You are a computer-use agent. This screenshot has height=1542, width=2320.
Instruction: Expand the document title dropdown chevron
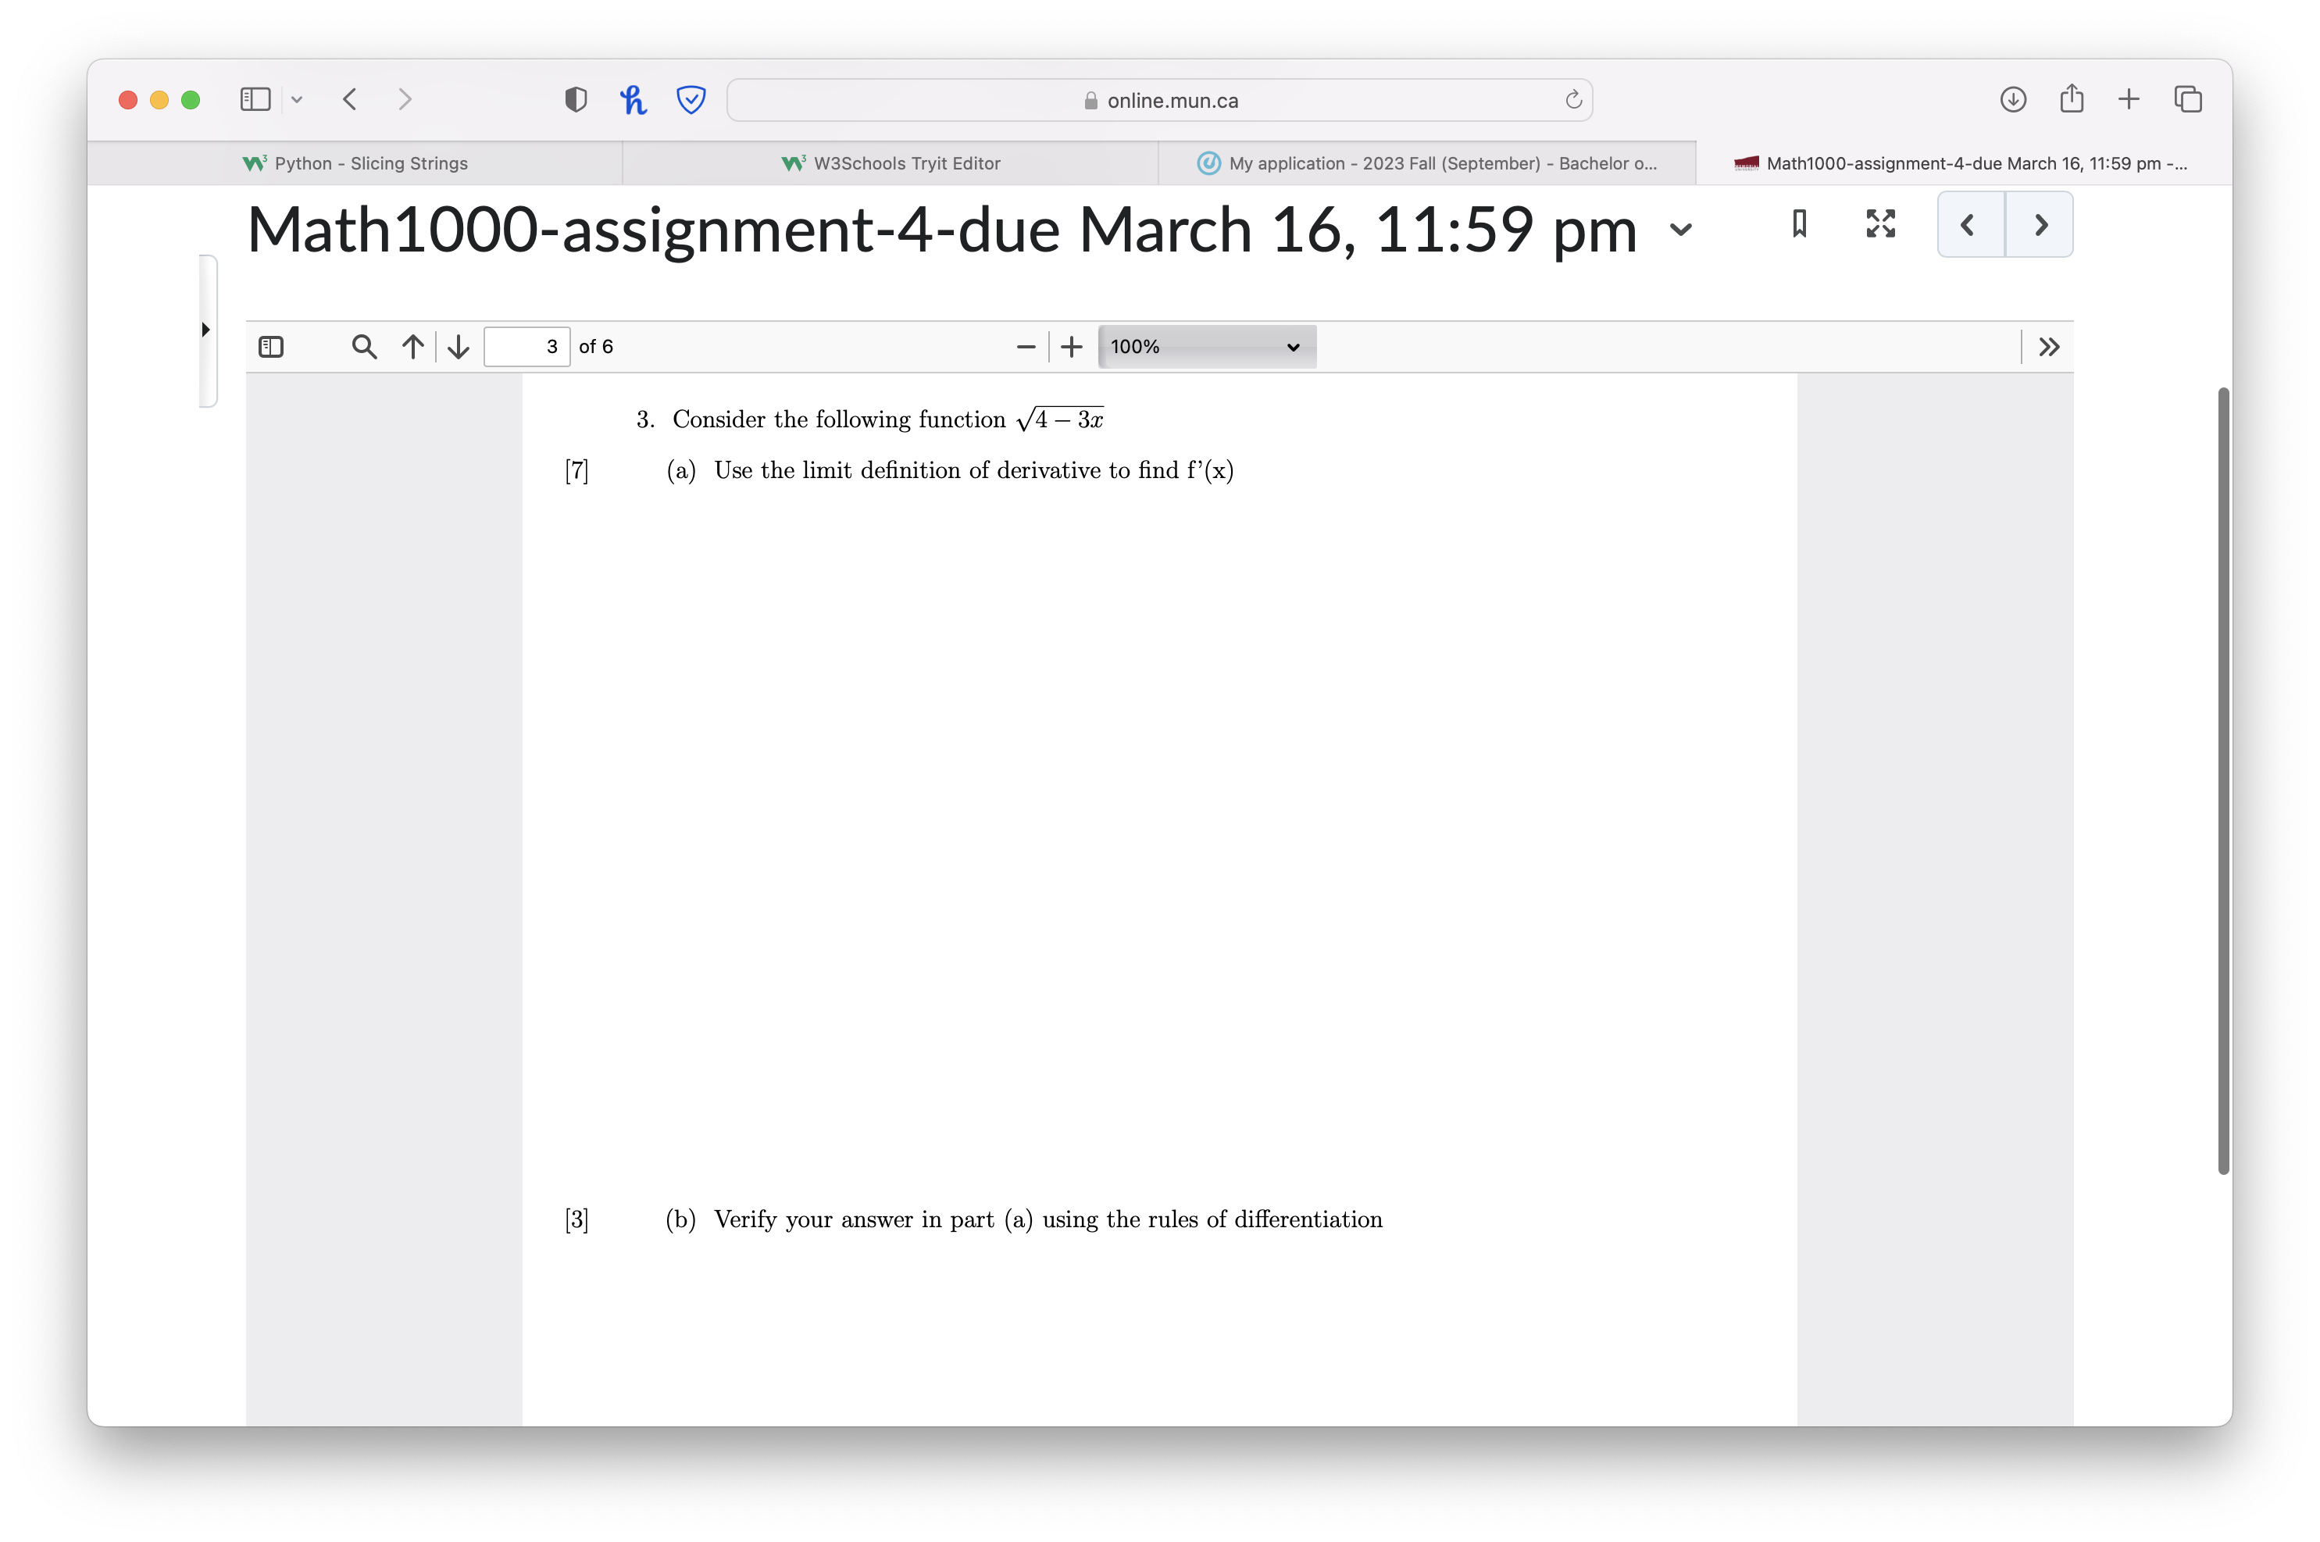(x=1679, y=230)
